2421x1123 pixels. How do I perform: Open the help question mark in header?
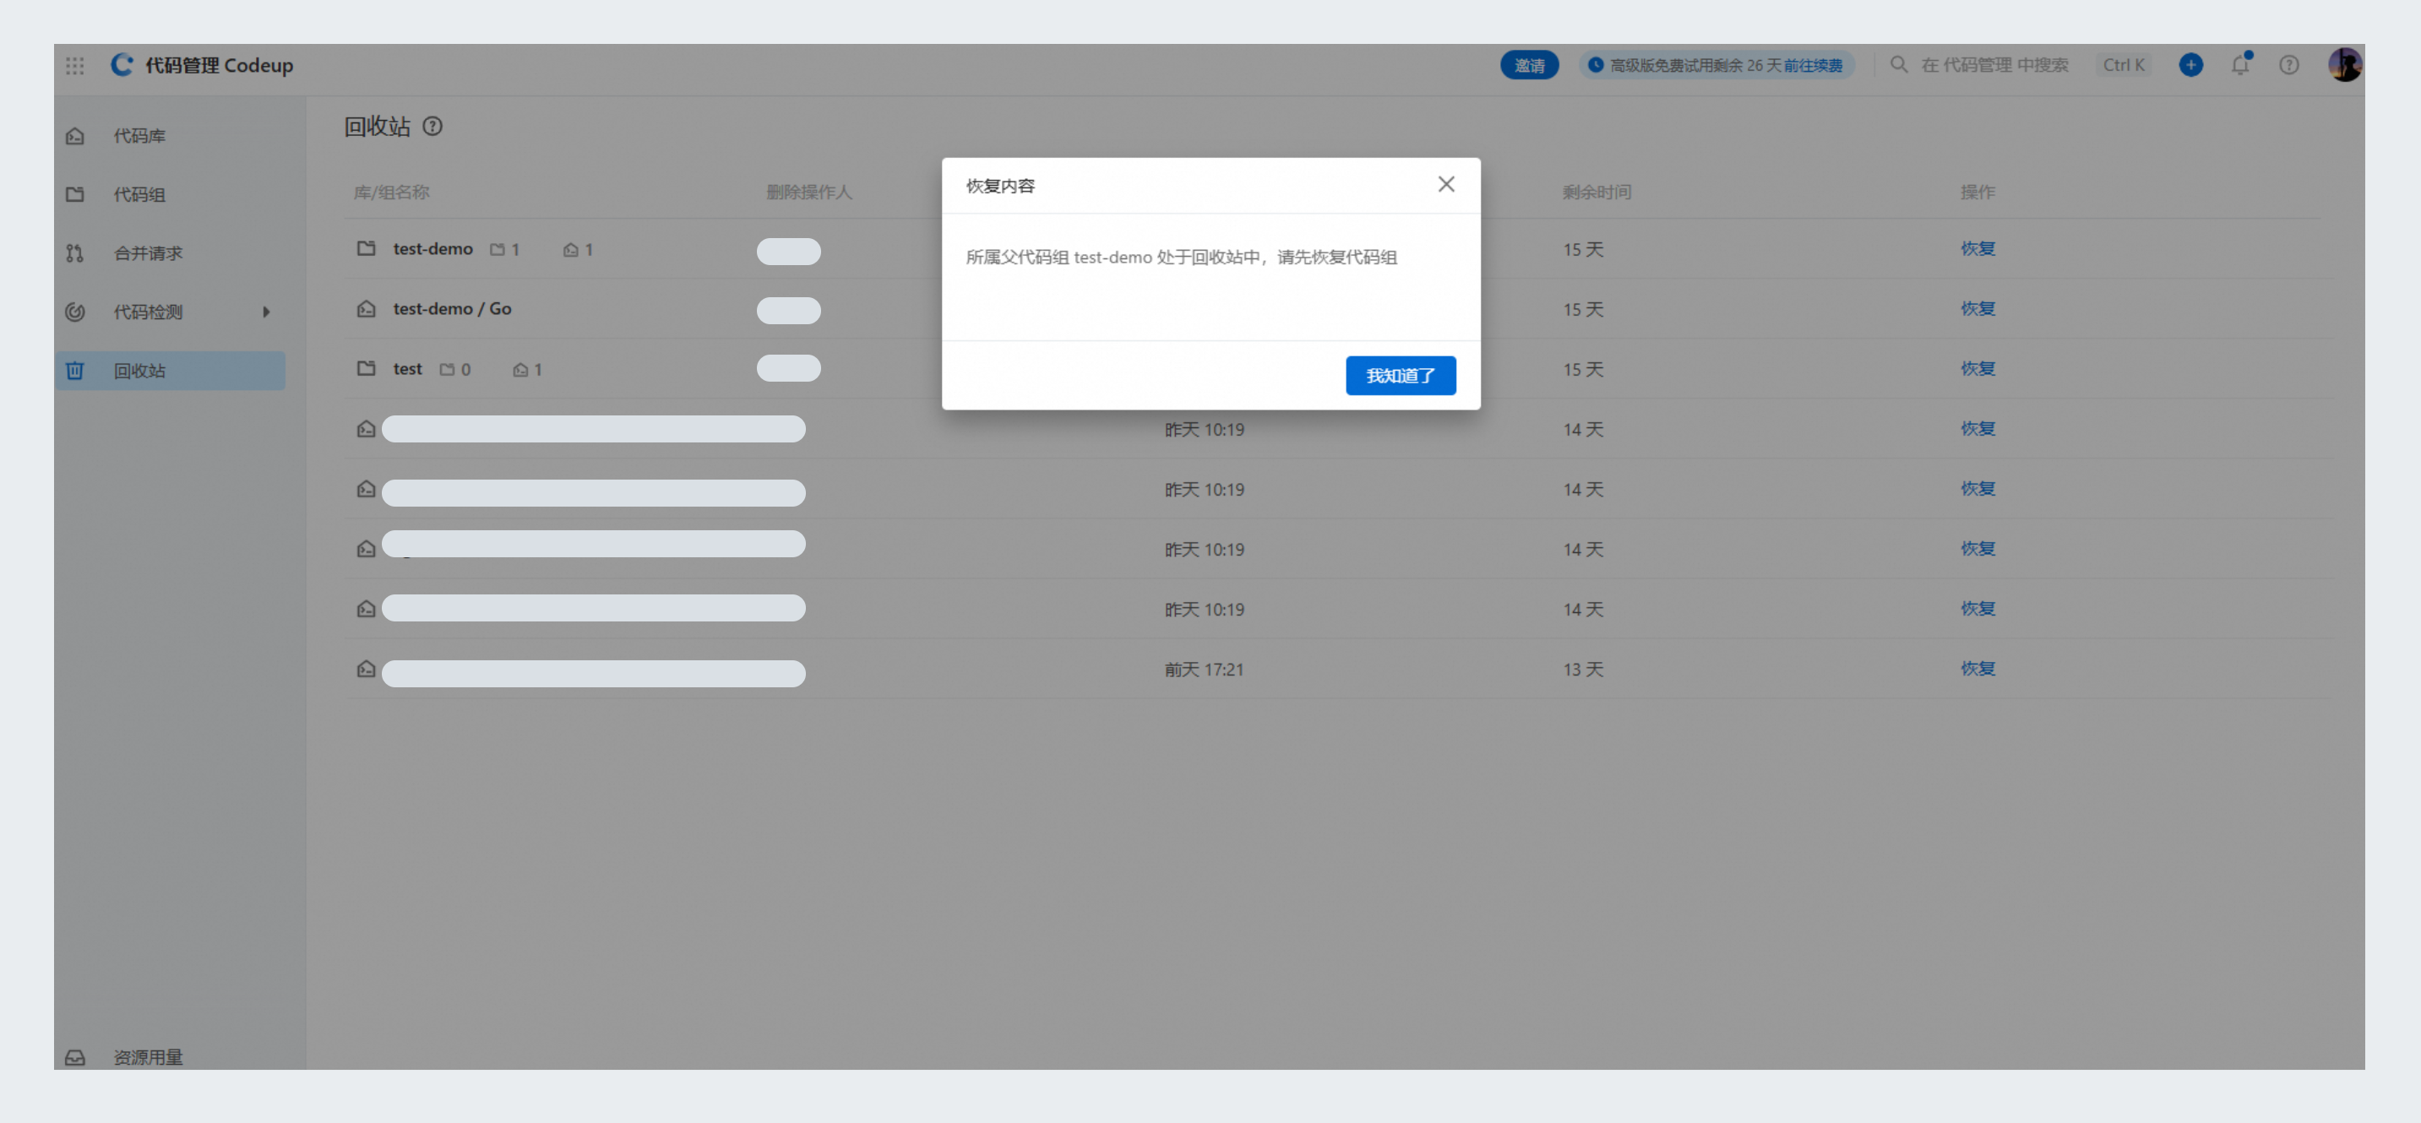2288,65
